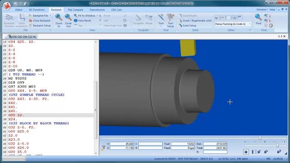Click the Z coordinate field showing -11.140
This screenshot has height=163, width=290.
pyautogui.click(x=122, y=148)
